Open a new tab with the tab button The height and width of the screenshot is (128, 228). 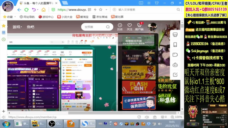(x=65, y=3)
